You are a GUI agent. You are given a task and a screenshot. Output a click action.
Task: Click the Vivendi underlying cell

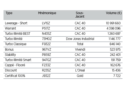[x=80, y=49]
